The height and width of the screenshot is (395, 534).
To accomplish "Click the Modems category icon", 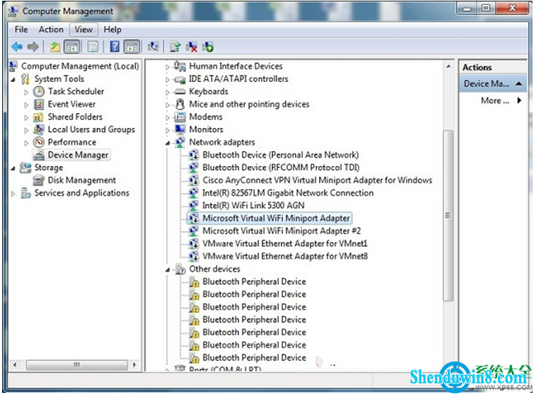I will click(x=180, y=117).
